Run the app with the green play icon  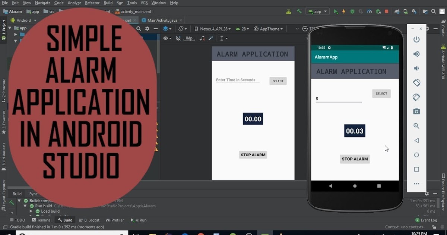[x=336, y=11]
